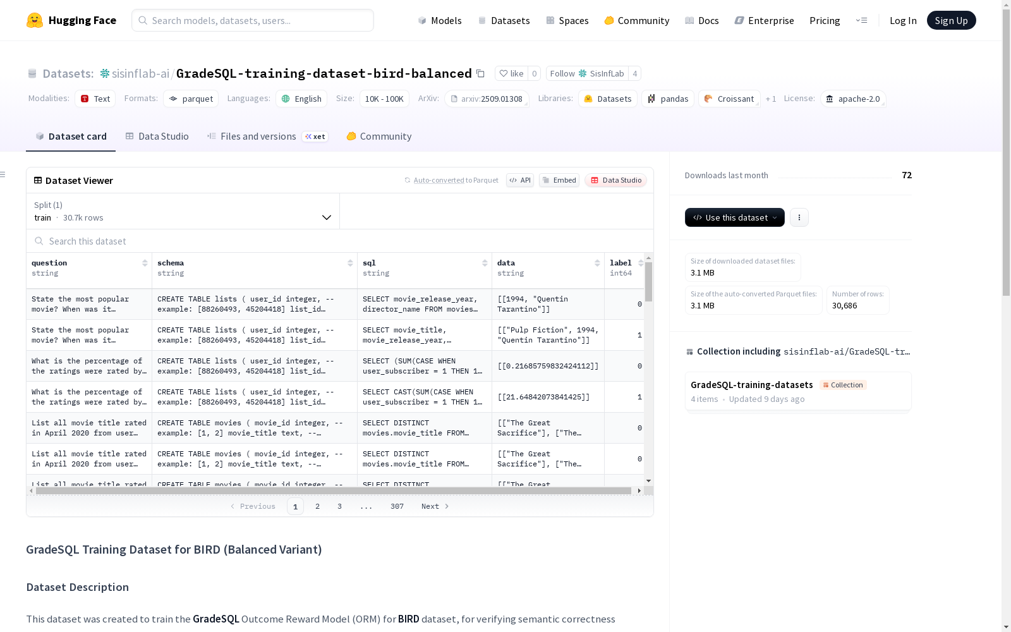Image resolution: width=1011 pixels, height=632 pixels.
Task: Open Files and versions tab
Action: coord(267,137)
